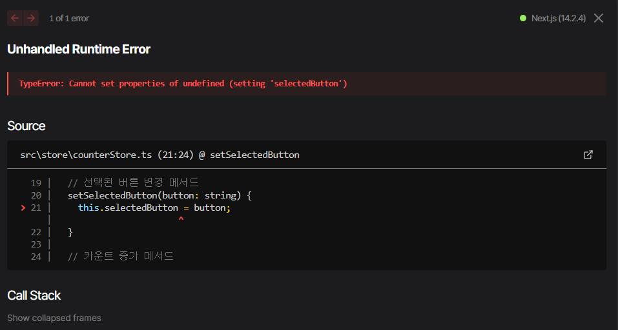Open counterStore.ts in editor via external-link icon
This screenshot has height=330, width=618.
(x=588, y=155)
